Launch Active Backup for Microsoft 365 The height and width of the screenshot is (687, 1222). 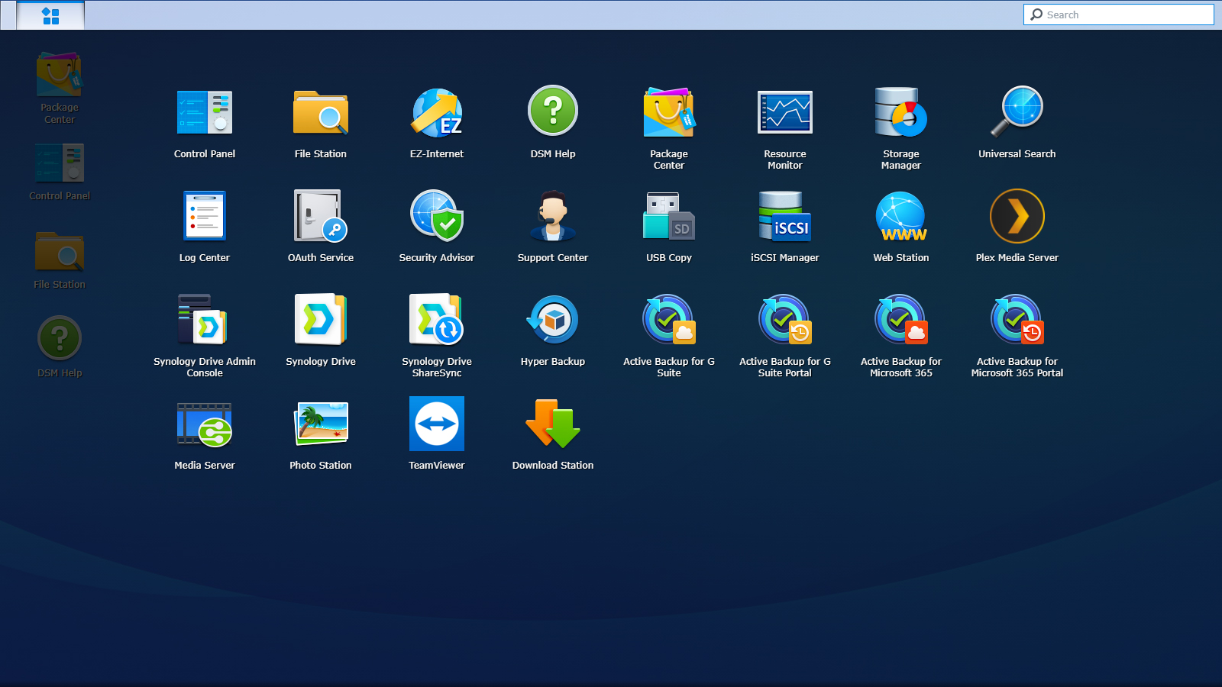(901, 336)
